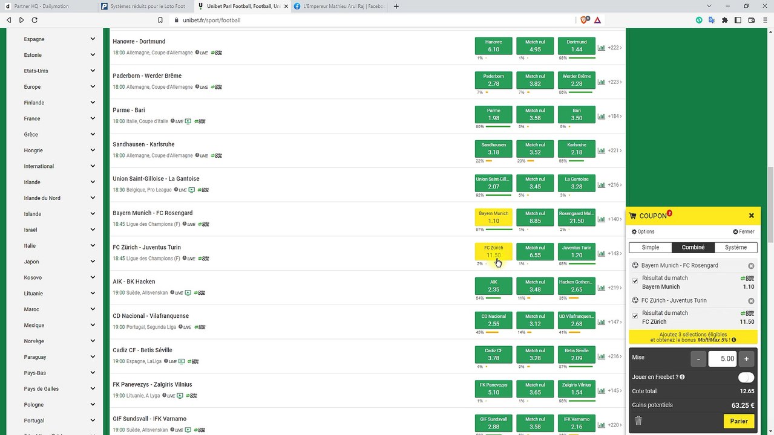
Task: Click Brave rewards triangle icon
Action: pyautogui.click(x=597, y=20)
